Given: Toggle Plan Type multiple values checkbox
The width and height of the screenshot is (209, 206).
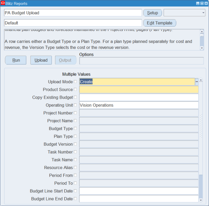Looking at the screenshot, I should (x=75, y=136).
